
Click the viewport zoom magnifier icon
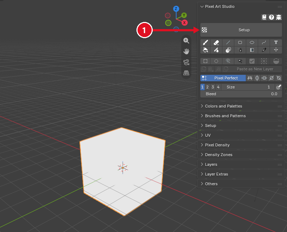(x=186, y=41)
